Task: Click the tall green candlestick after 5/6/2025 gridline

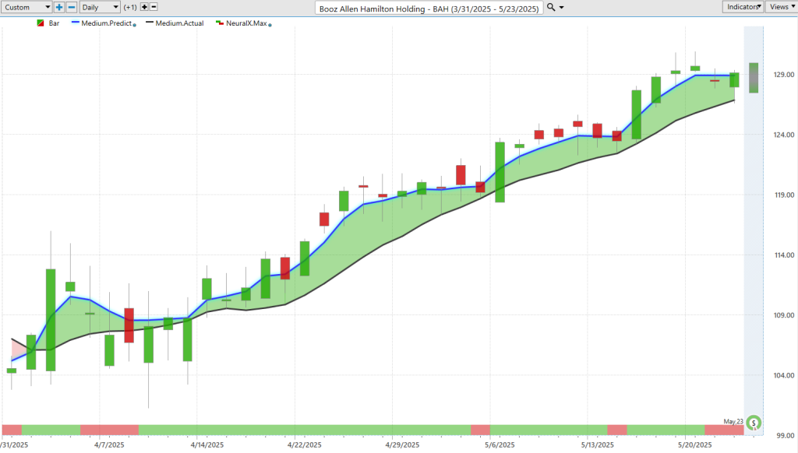Action: (500, 172)
